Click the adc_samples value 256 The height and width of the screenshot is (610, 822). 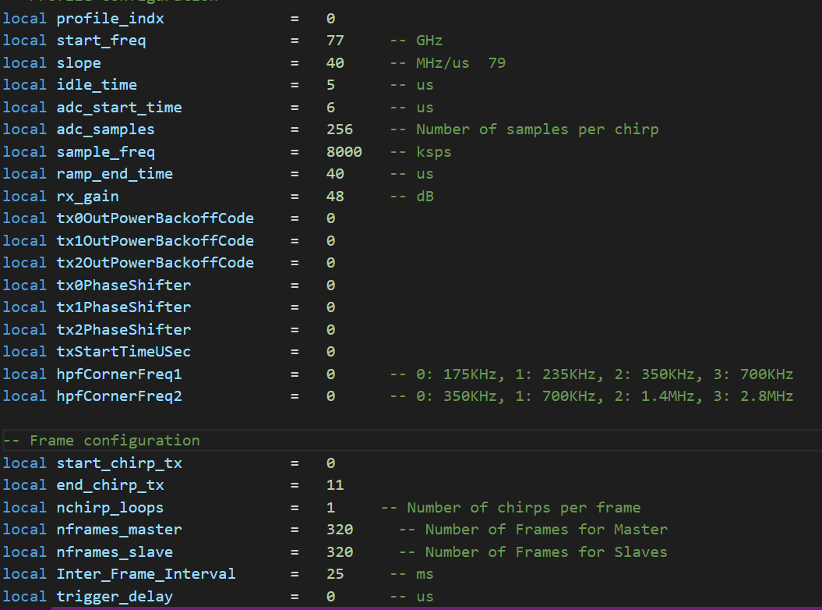[x=340, y=129]
